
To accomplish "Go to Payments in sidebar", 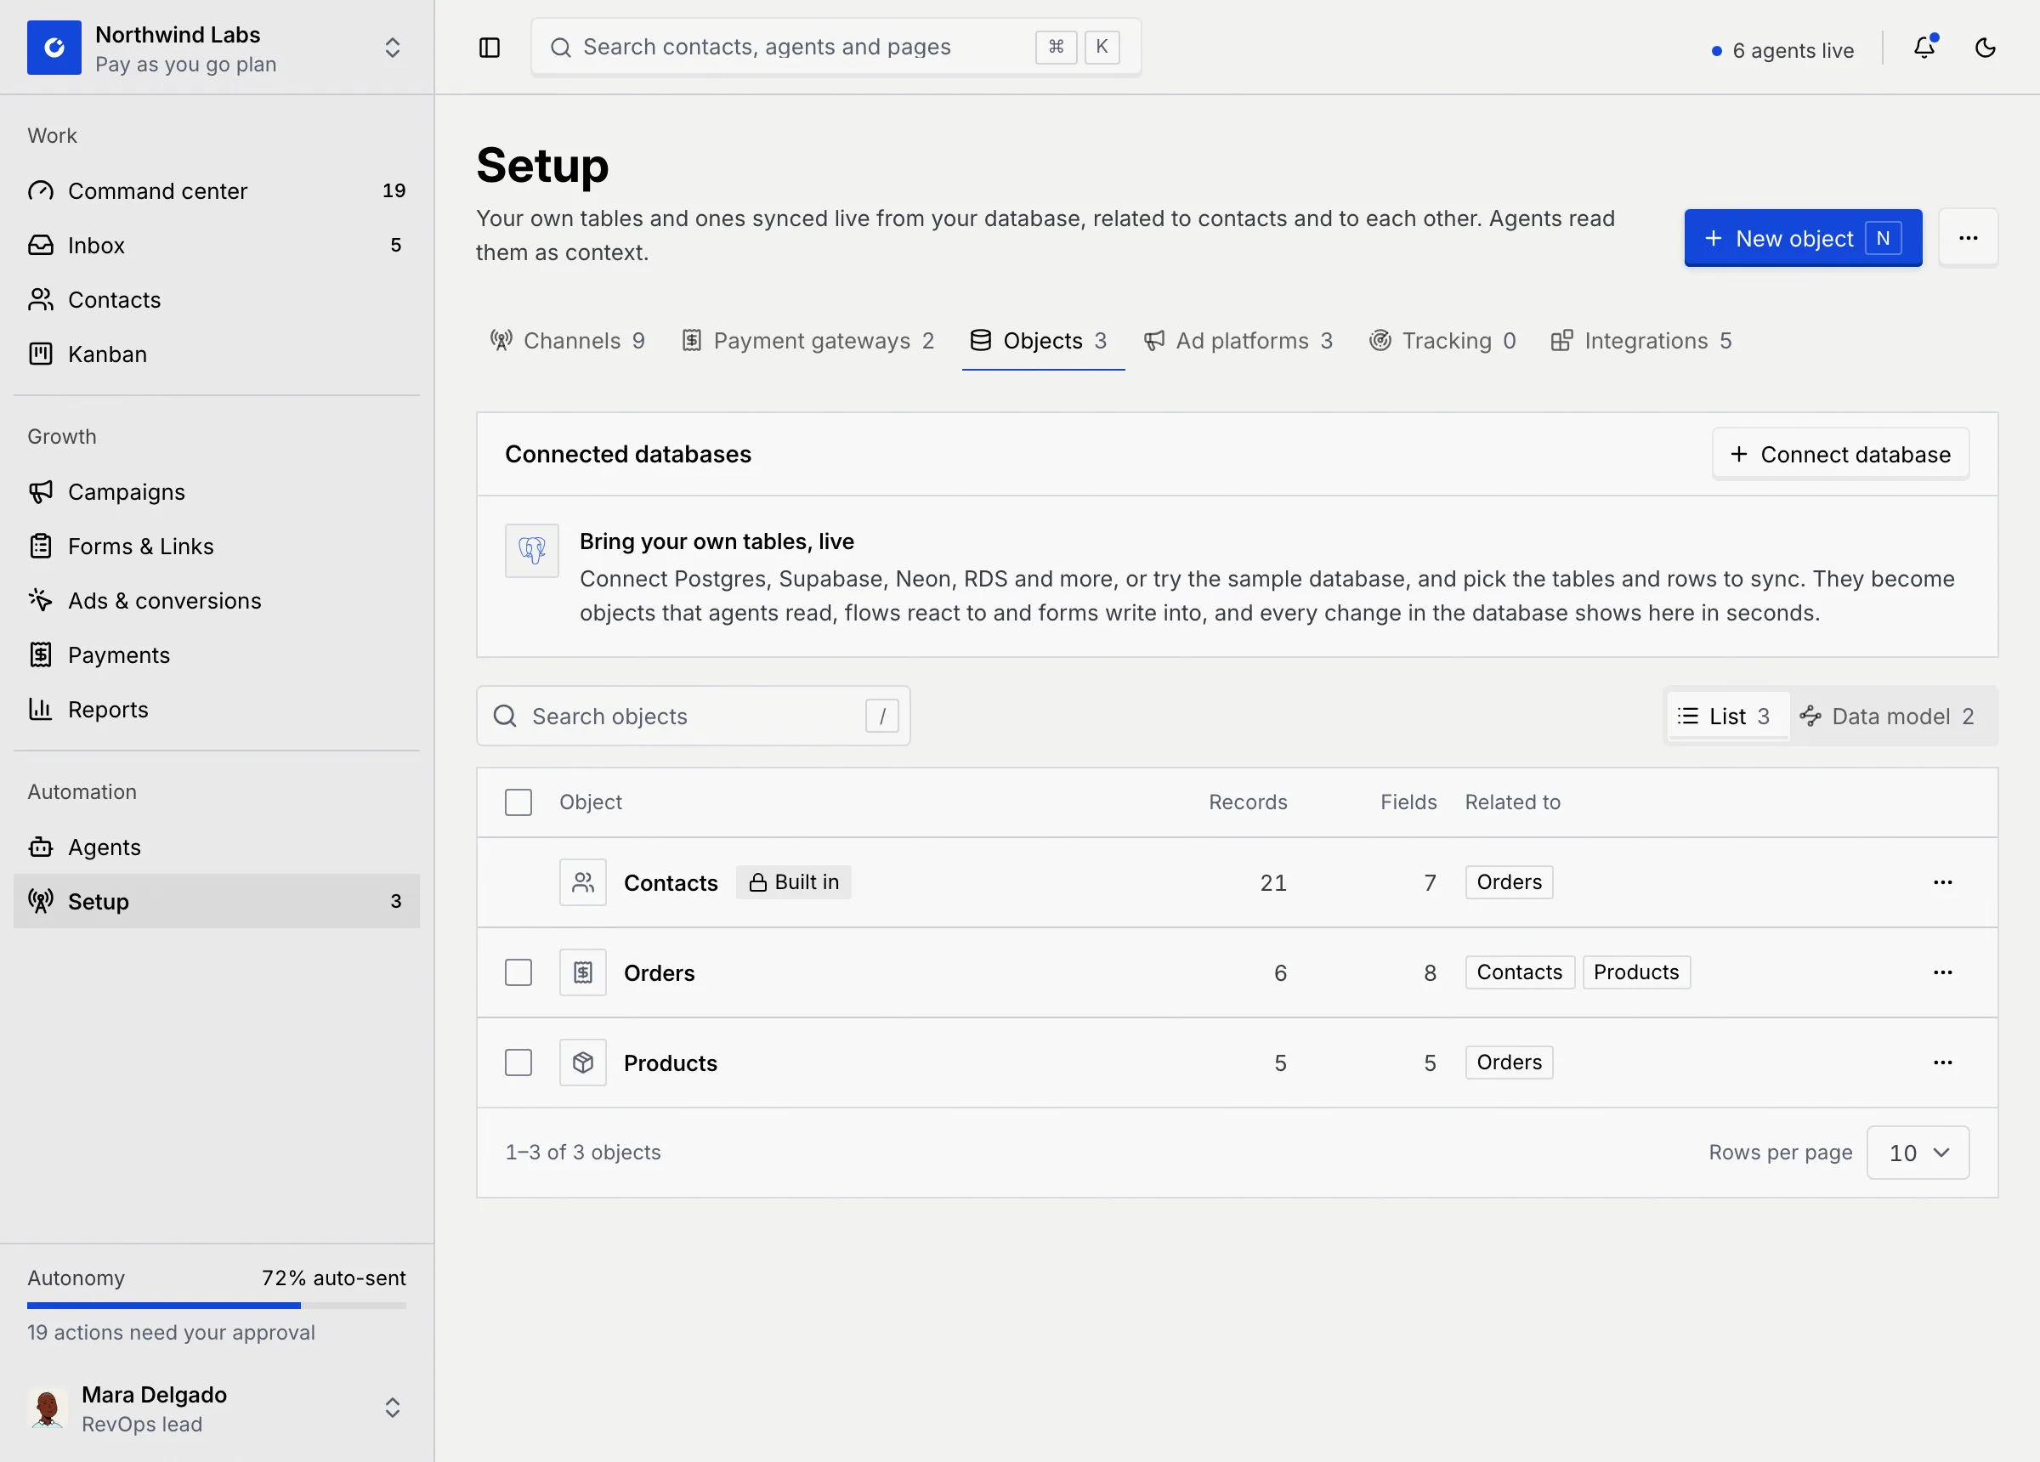I will (217, 655).
